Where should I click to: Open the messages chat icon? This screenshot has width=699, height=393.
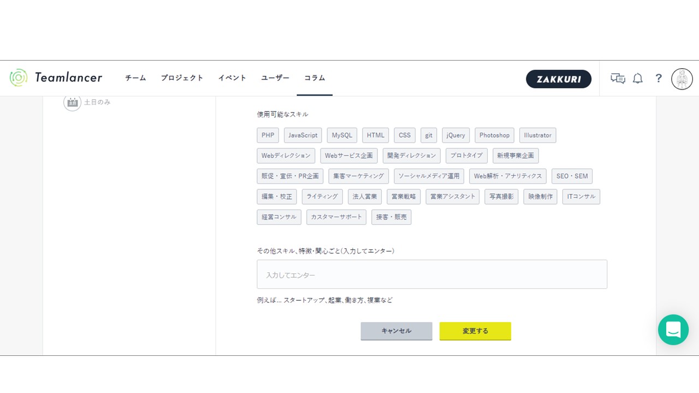(618, 79)
